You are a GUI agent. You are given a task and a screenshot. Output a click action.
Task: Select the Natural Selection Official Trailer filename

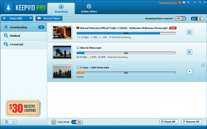coord(124,28)
